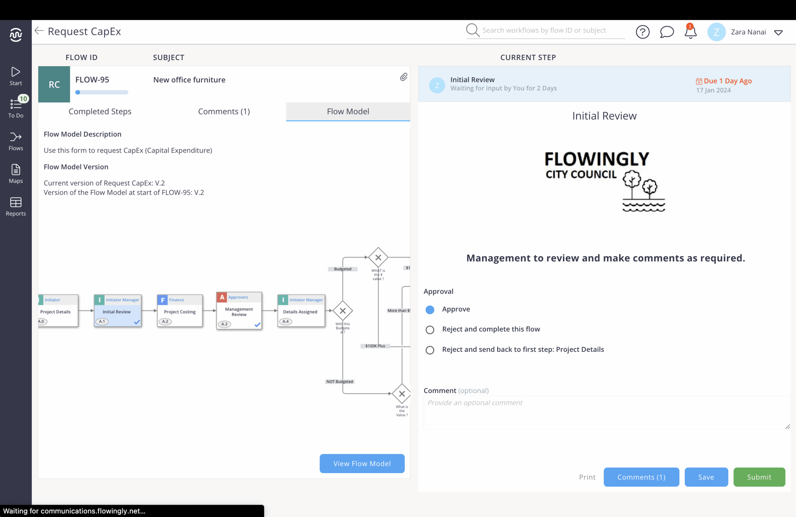The width and height of the screenshot is (796, 517).
Task: Open the Start workflow page
Action: [16, 76]
